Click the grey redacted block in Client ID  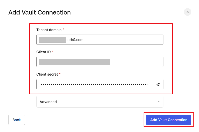tap(74, 62)
